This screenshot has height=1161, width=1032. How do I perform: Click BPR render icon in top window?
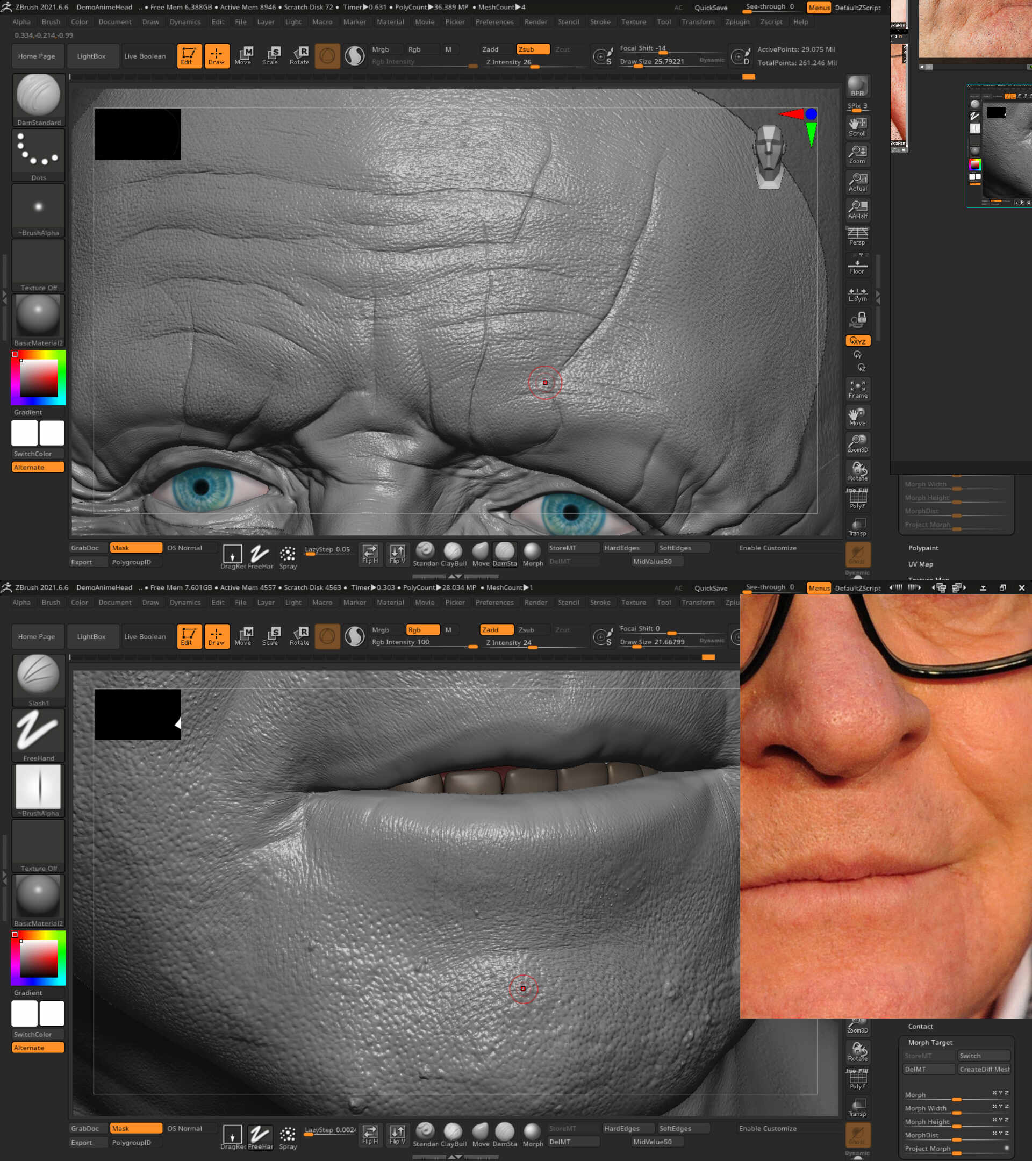tap(858, 87)
